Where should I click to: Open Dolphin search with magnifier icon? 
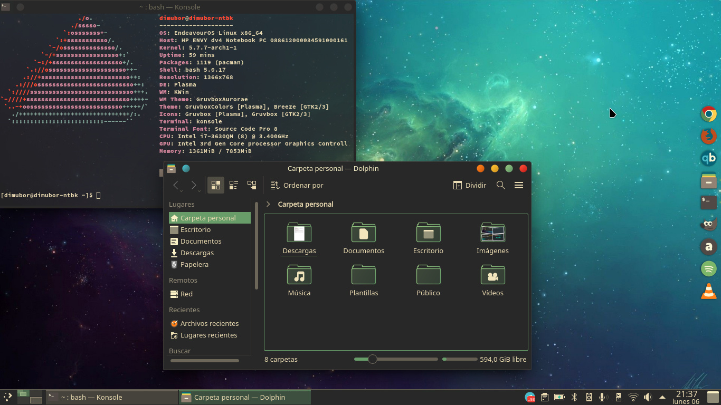501,185
